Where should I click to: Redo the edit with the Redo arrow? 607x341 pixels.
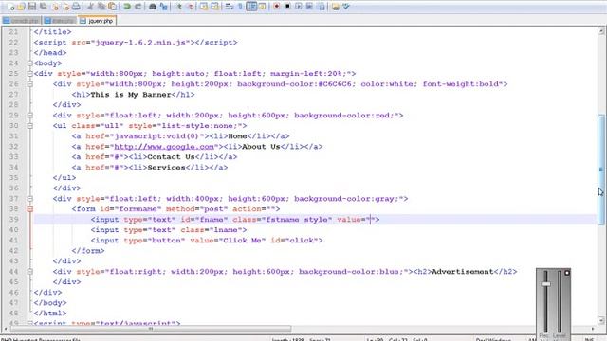pos(138,7)
